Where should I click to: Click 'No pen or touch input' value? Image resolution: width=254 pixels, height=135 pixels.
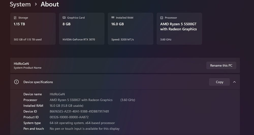point(85,129)
